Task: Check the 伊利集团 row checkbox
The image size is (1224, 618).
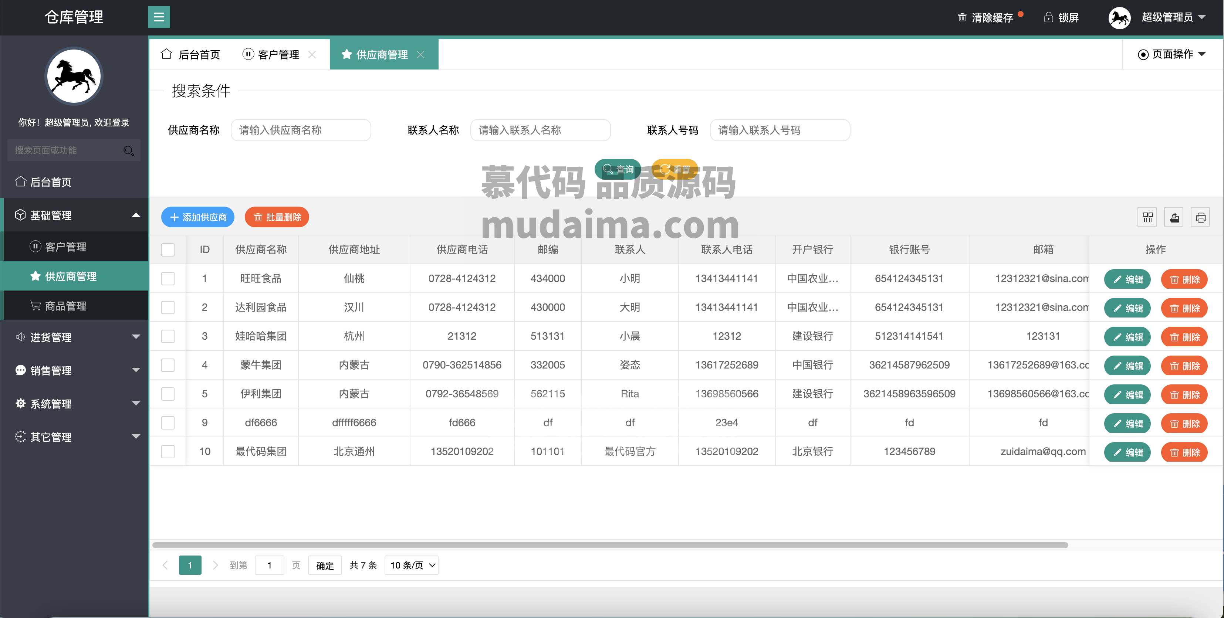Action: pos(168,394)
